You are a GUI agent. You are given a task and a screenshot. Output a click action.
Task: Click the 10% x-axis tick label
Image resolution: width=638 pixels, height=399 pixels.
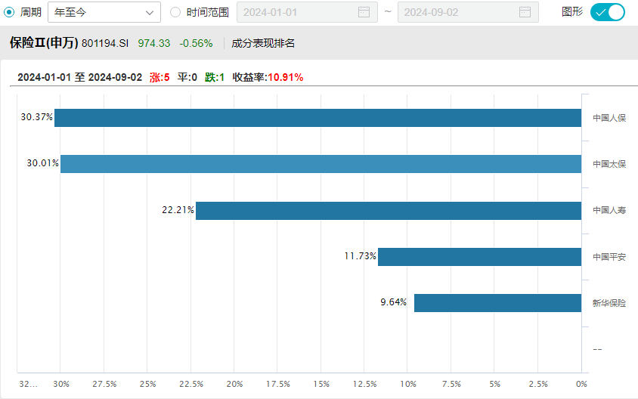pyautogui.click(x=407, y=384)
